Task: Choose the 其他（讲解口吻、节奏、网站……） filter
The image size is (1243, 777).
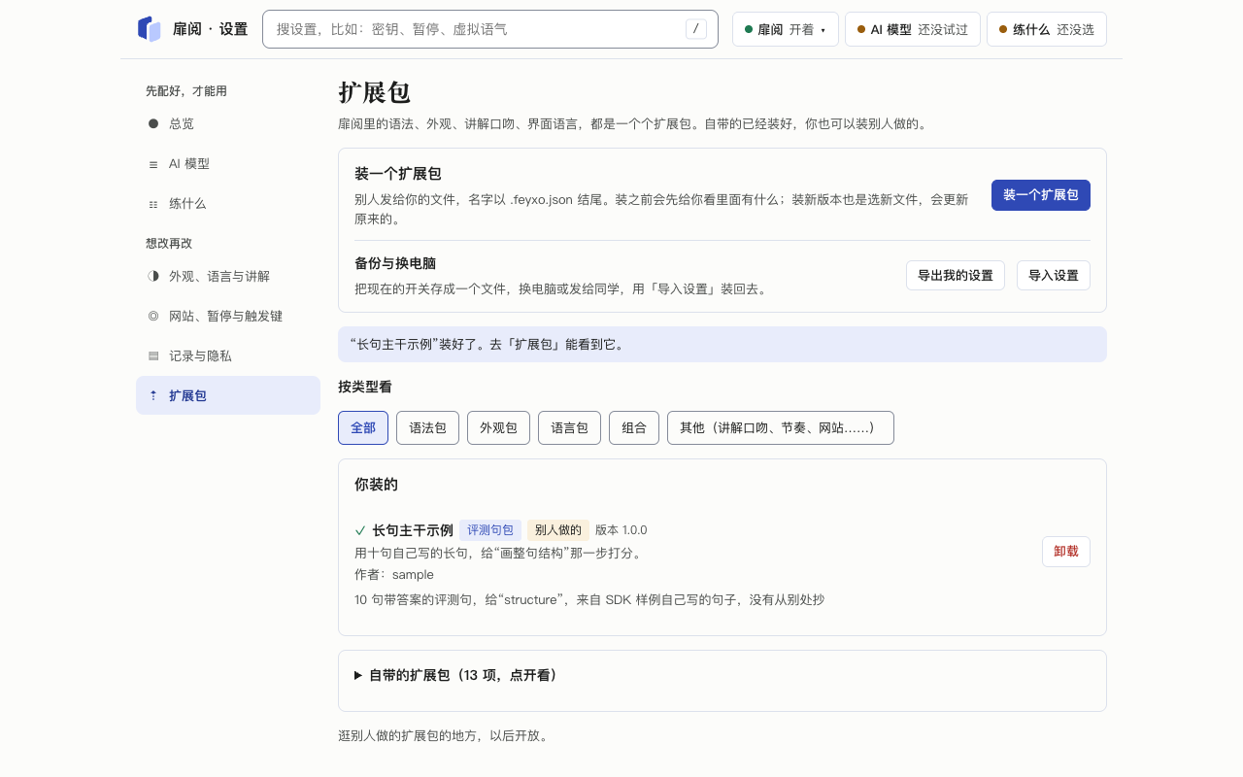Action: 781,427
